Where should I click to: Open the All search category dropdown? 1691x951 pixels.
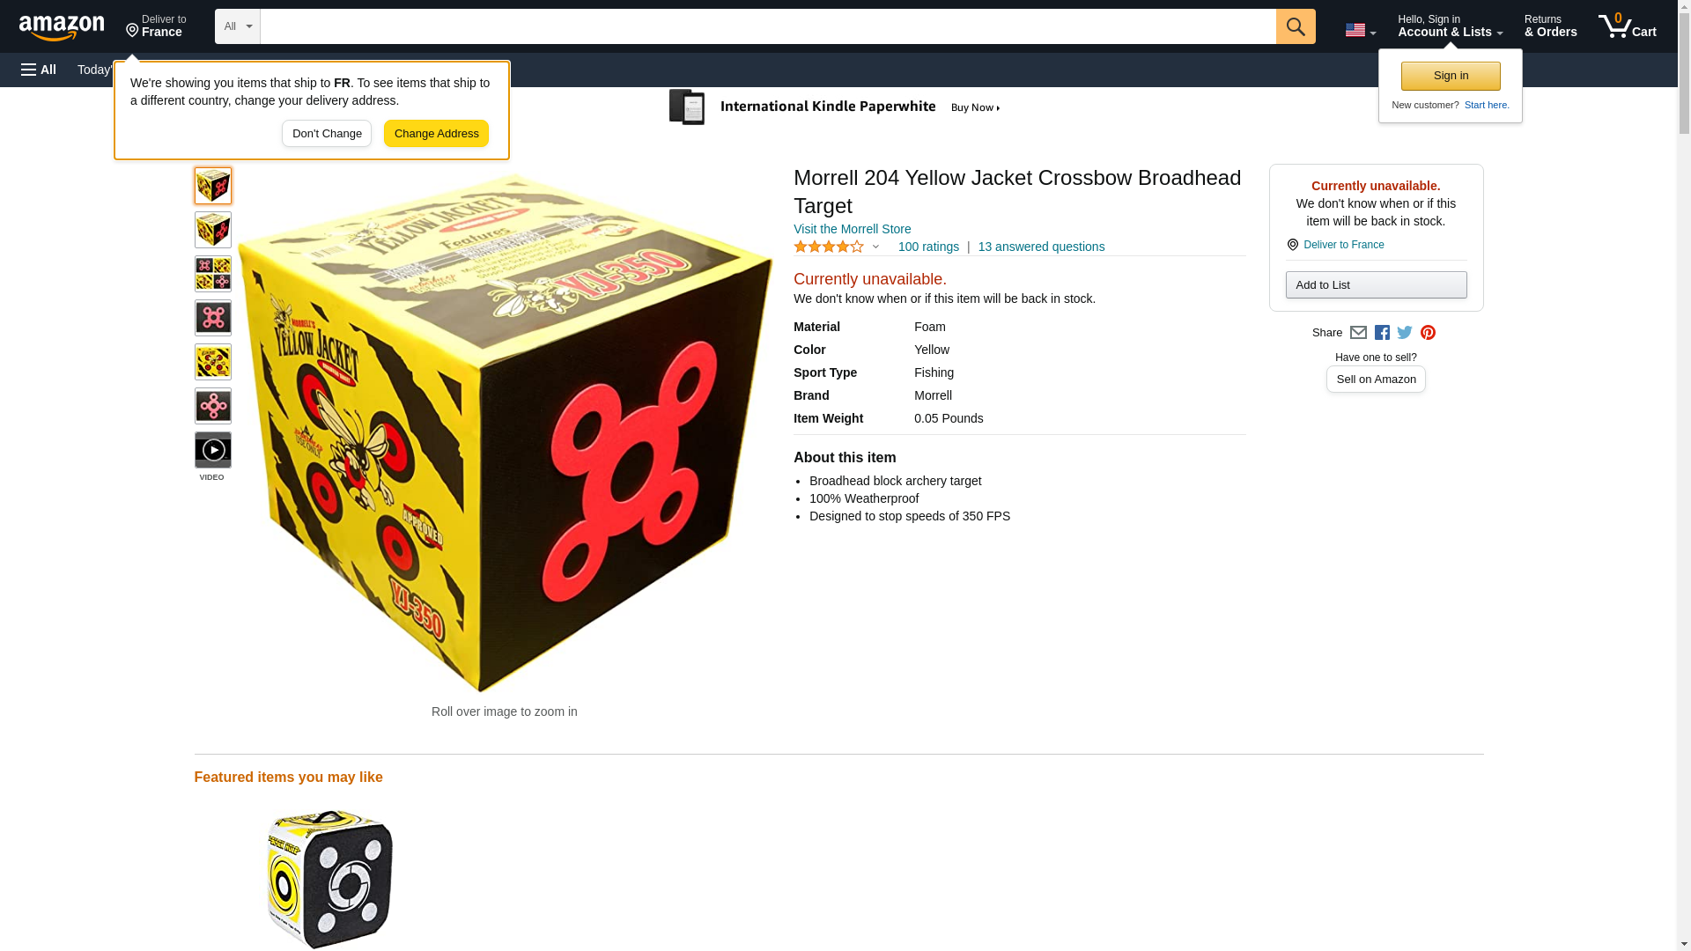click(237, 26)
